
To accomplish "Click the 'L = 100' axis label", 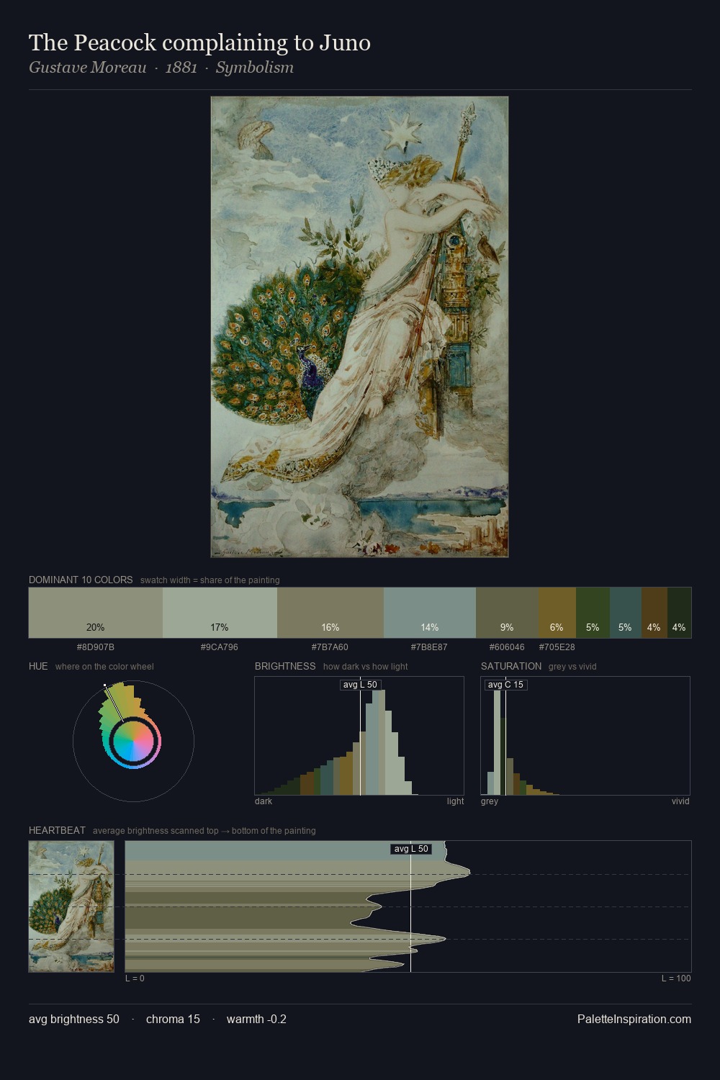I will coord(676,978).
